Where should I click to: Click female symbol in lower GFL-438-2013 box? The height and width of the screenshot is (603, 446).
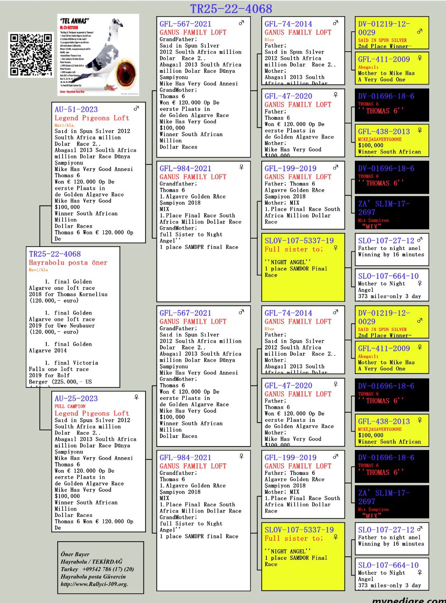click(x=420, y=420)
